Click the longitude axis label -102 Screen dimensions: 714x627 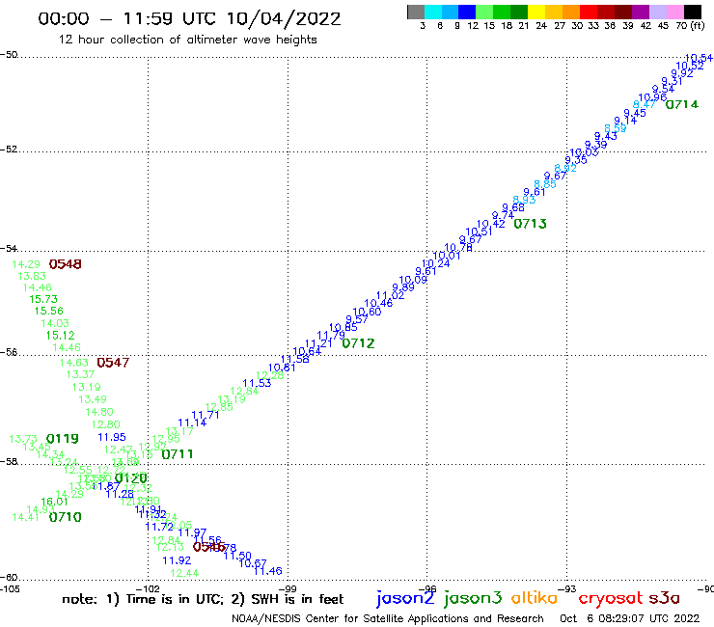point(148,588)
